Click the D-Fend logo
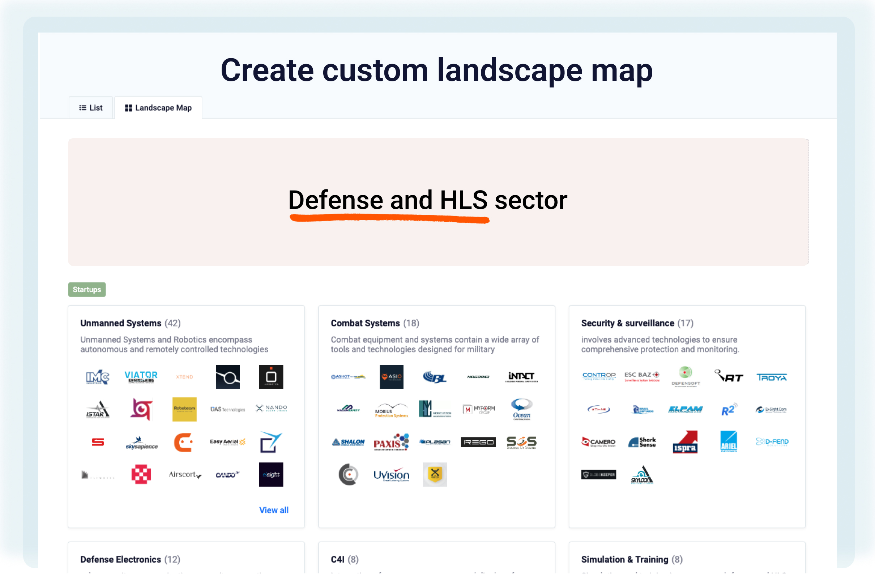 772,442
